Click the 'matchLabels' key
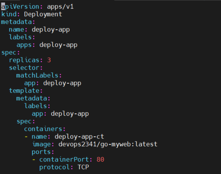This screenshot has height=174, width=221. click(37, 76)
